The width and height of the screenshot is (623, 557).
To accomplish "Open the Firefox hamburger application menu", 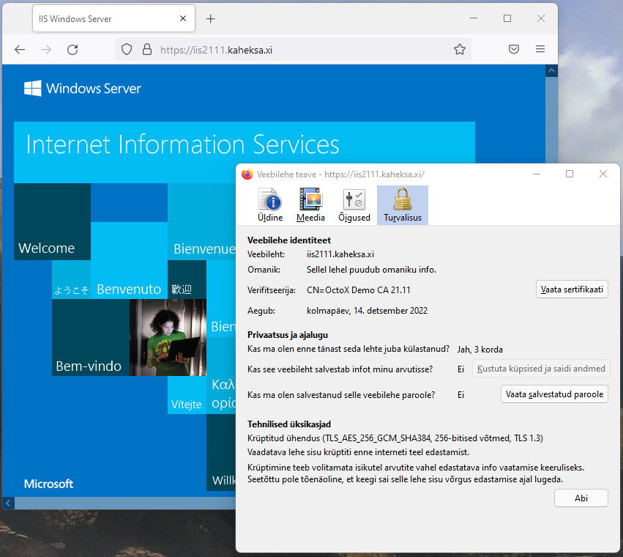I will click(x=540, y=49).
